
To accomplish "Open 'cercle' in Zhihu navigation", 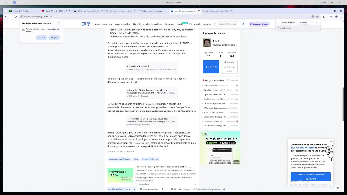I will 180,24.
